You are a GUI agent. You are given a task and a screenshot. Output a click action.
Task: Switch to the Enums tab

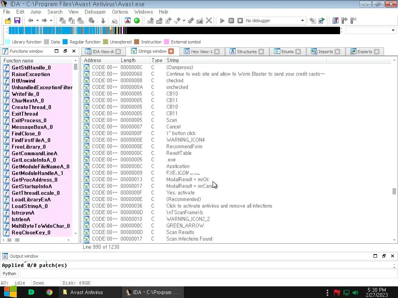tap(287, 52)
